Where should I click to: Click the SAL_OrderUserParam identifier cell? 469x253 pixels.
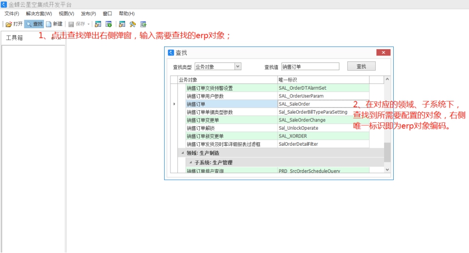pyautogui.click(x=323, y=96)
